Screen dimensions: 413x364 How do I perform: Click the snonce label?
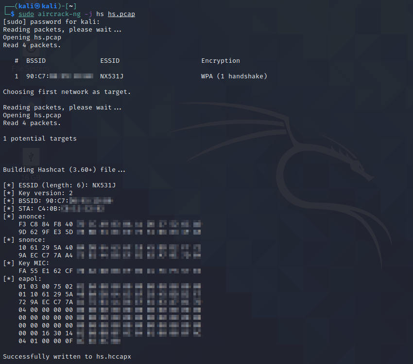tap(31, 240)
